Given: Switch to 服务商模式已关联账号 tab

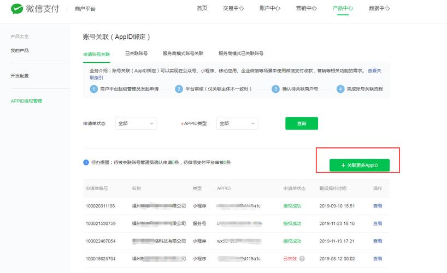Looking at the screenshot, I should (241, 54).
